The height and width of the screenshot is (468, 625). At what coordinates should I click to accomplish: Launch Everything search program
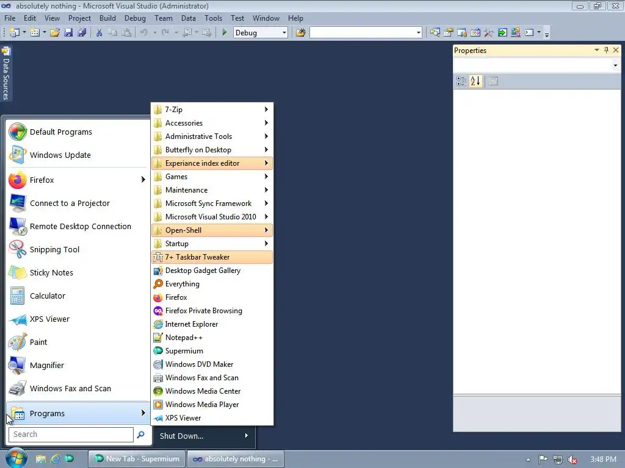coord(212,284)
